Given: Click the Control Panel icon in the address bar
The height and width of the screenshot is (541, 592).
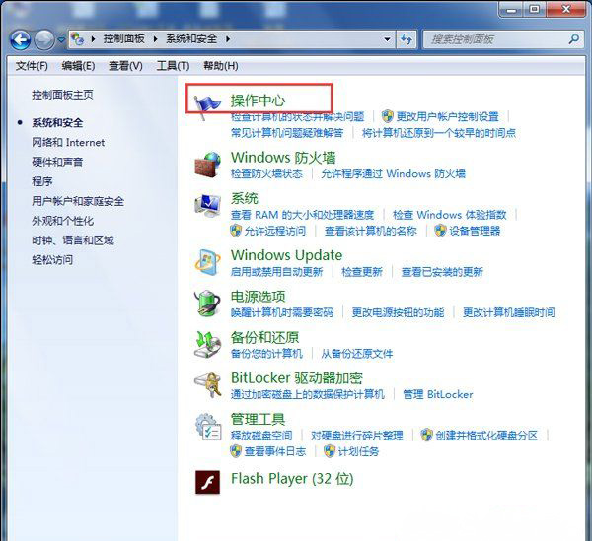Looking at the screenshot, I should (x=77, y=38).
